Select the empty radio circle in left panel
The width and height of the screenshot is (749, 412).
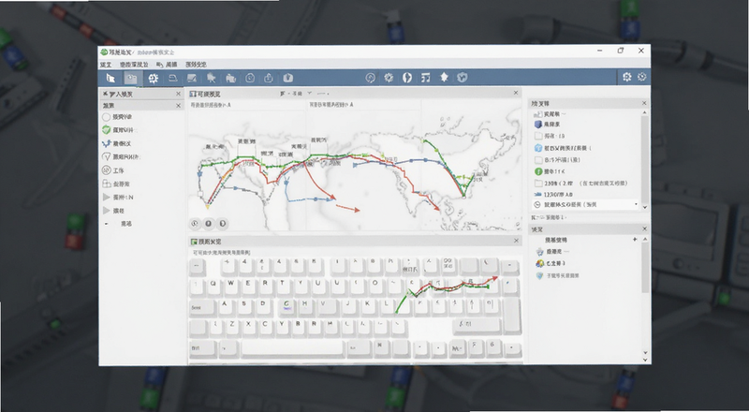(x=106, y=117)
